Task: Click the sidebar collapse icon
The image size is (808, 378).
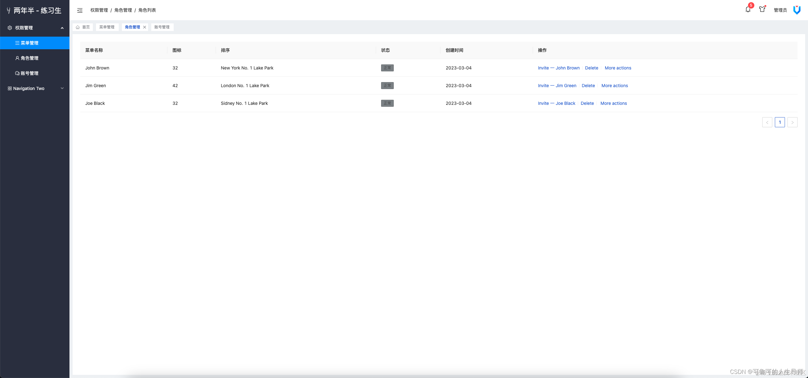Action: 80,10
